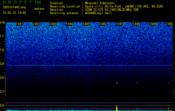
Task: Click the 0.9 frequency axis label
Action: tap(2, 64)
